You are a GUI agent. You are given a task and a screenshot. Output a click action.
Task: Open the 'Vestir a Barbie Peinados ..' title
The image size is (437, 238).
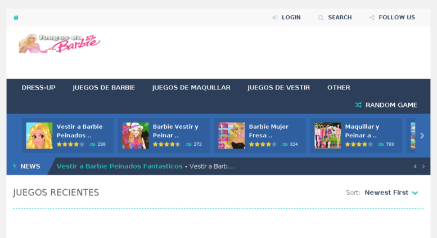click(x=79, y=131)
